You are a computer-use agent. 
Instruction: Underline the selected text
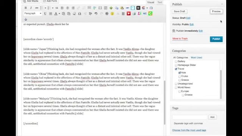[x=45, y=14]
